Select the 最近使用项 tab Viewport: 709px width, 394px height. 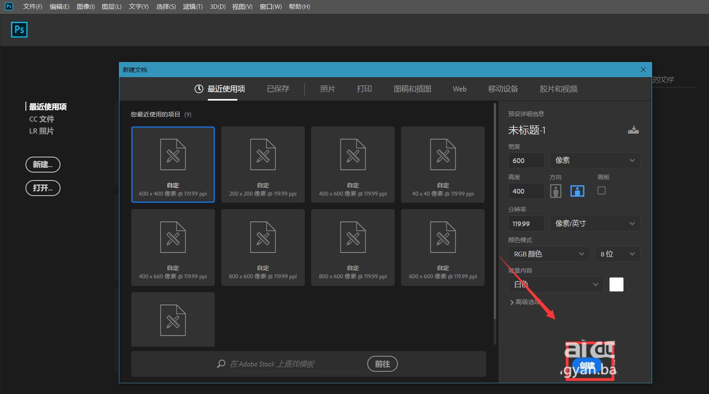tap(226, 89)
